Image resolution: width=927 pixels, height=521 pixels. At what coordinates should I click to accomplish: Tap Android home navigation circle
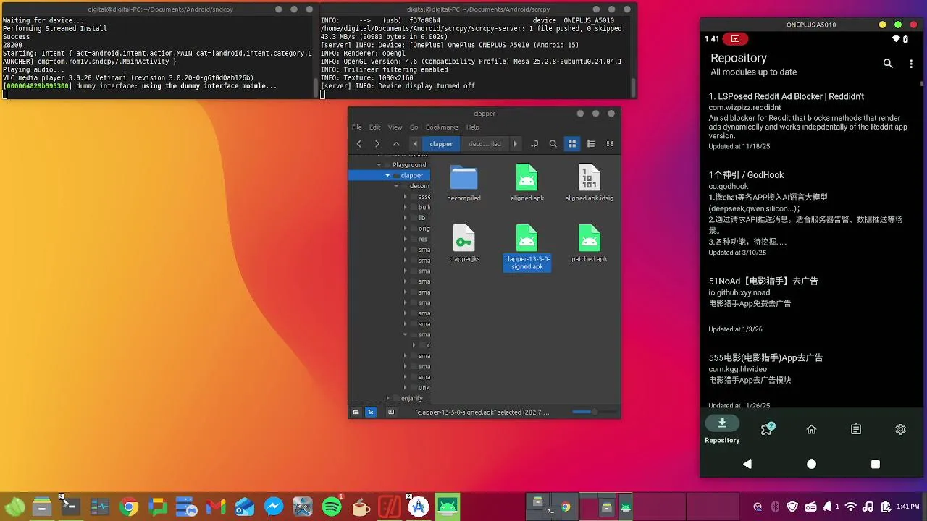(811, 465)
